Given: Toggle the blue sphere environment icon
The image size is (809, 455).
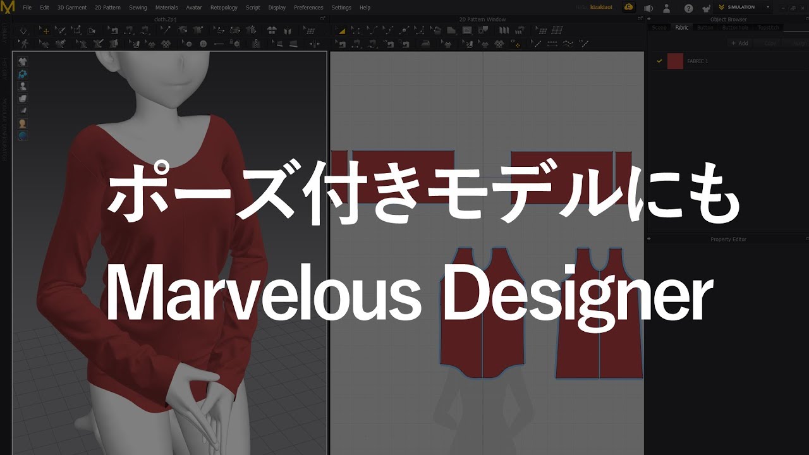Looking at the screenshot, I should point(23,136).
